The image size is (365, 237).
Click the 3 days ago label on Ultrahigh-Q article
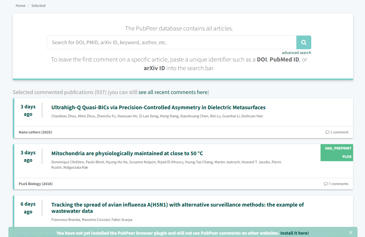28,110
